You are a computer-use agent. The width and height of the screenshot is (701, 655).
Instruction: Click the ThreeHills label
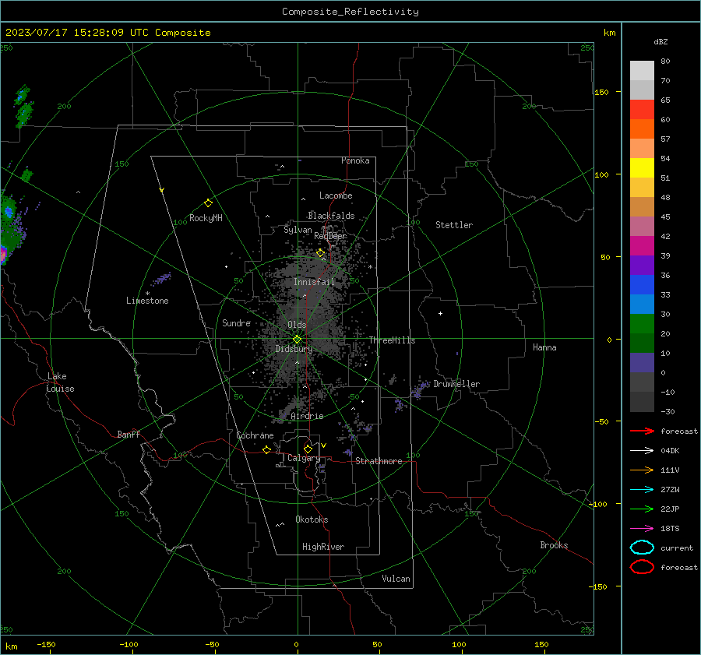[x=392, y=340]
